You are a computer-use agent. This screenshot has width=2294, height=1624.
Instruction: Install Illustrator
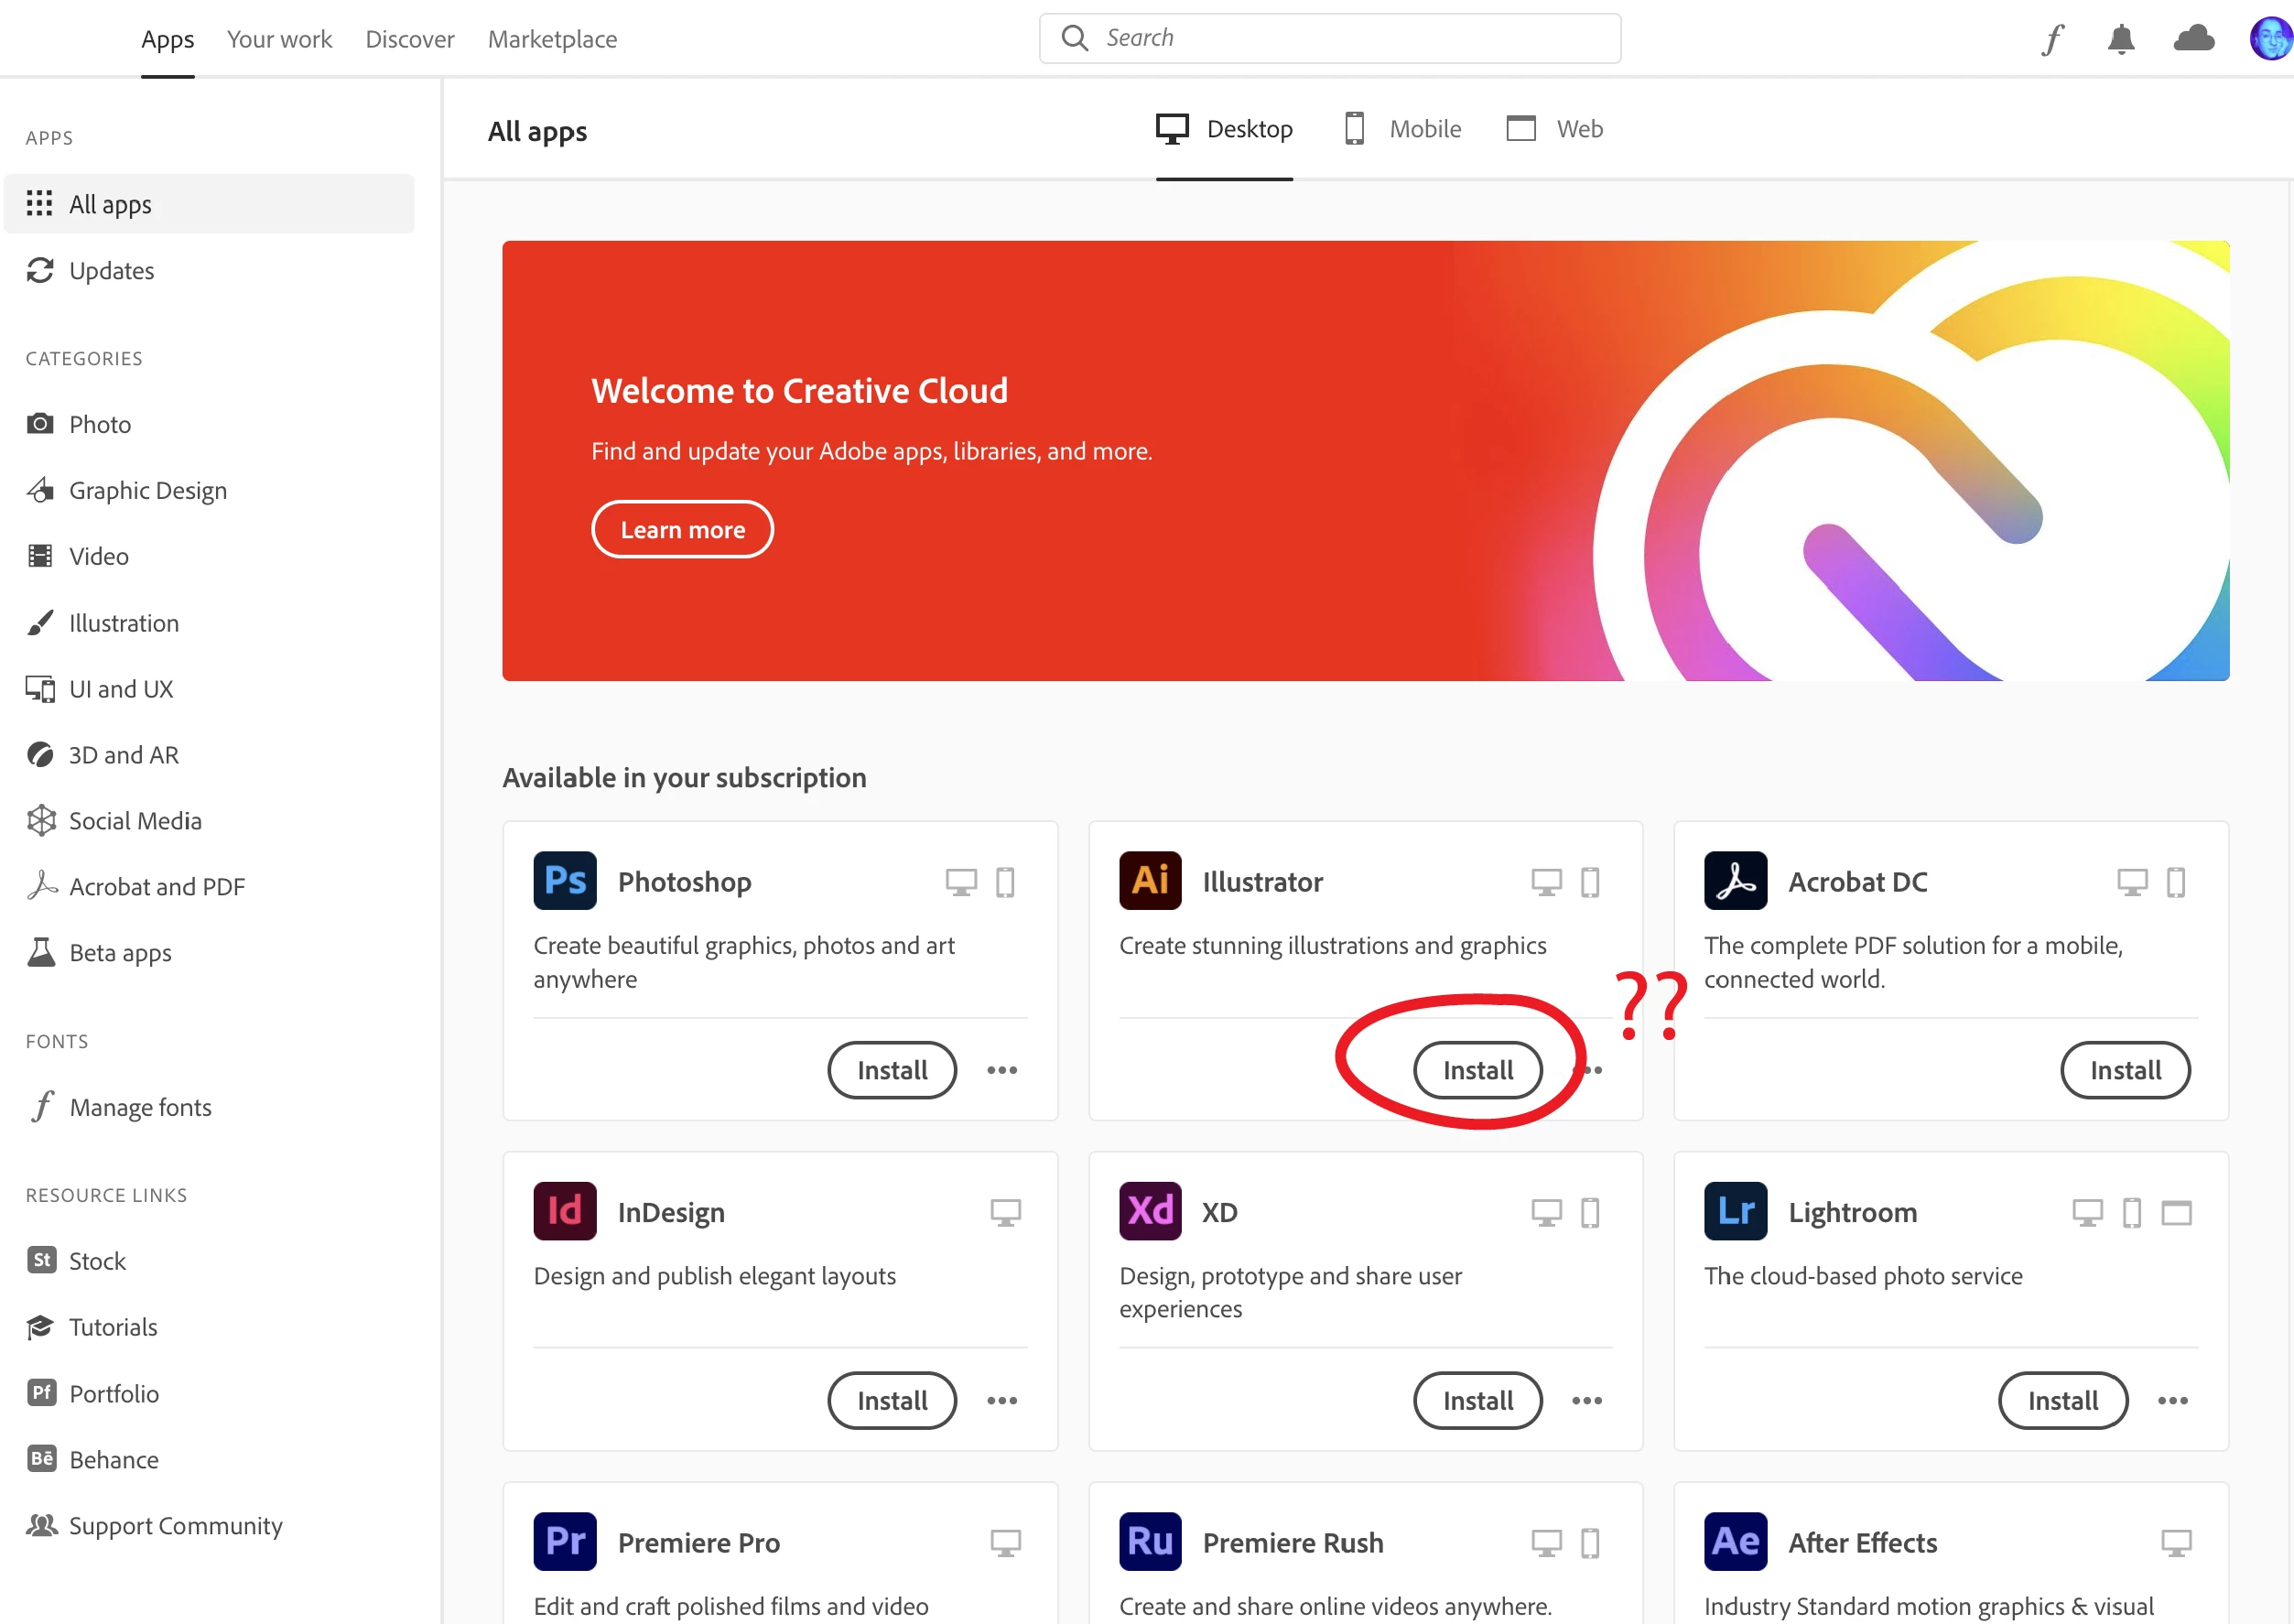coord(1477,1070)
